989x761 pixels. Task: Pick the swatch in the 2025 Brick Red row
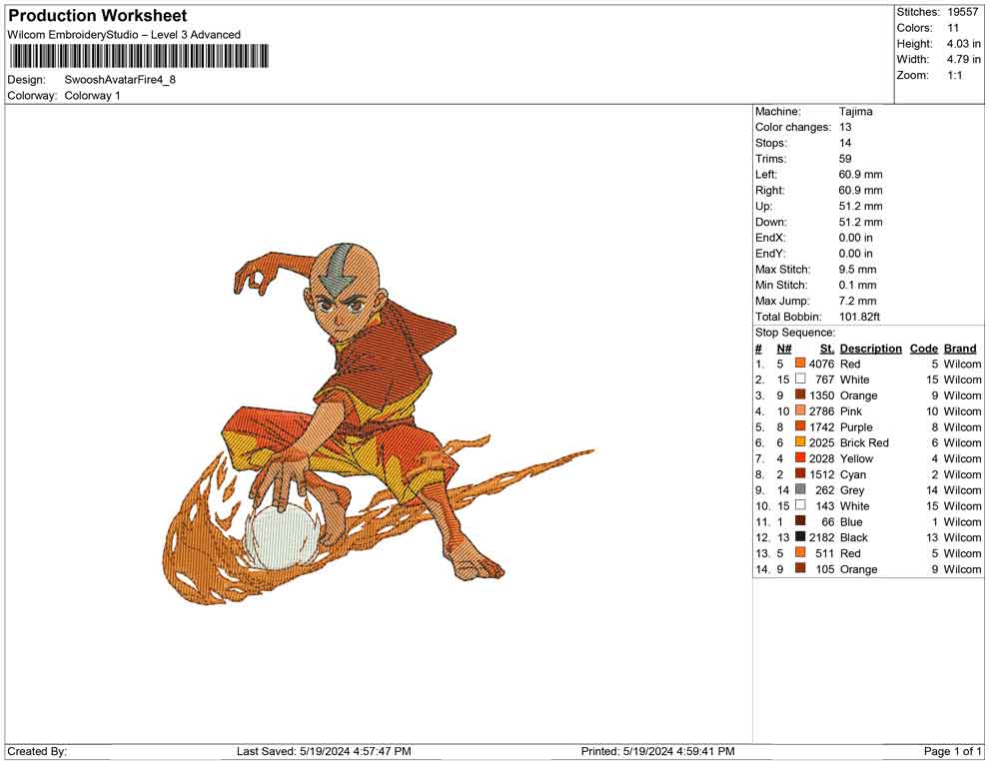click(800, 442)
